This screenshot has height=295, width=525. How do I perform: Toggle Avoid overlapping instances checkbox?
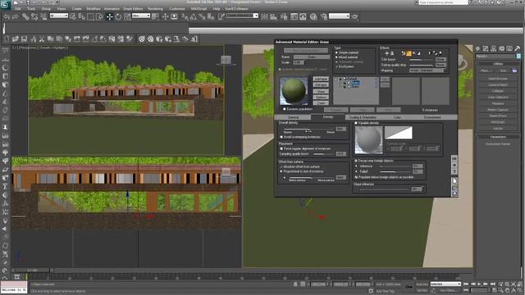click(281, 137)
